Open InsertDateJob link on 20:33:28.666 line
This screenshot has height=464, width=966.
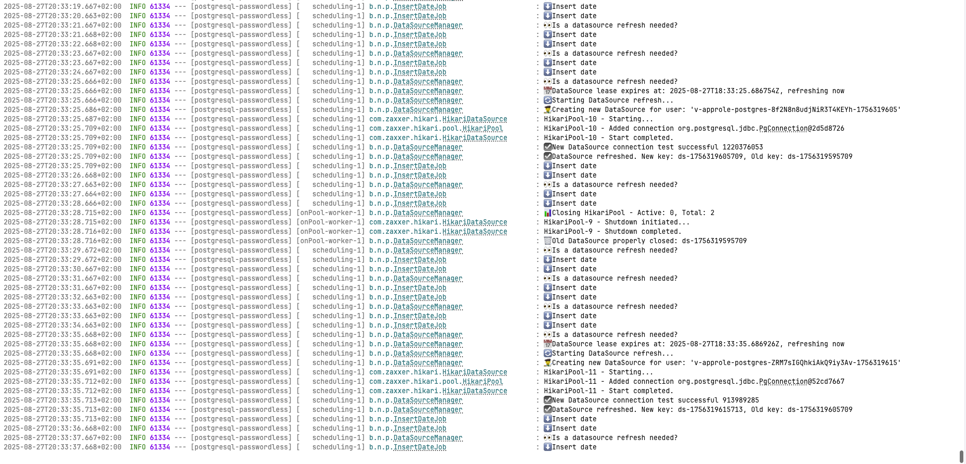(420, 203)
